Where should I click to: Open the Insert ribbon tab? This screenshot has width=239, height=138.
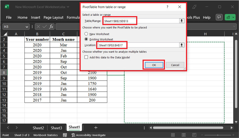(x=35, y=17)
